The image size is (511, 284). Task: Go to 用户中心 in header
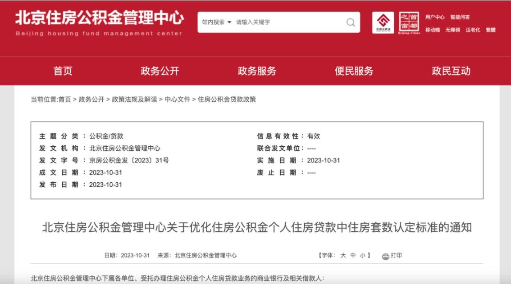pos(435,17)
